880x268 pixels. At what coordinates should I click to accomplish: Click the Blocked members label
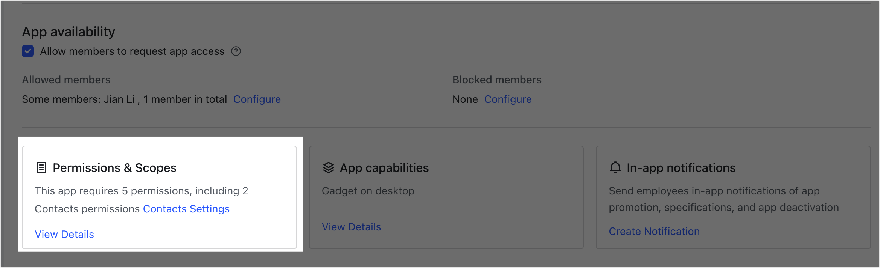[497, 80]
